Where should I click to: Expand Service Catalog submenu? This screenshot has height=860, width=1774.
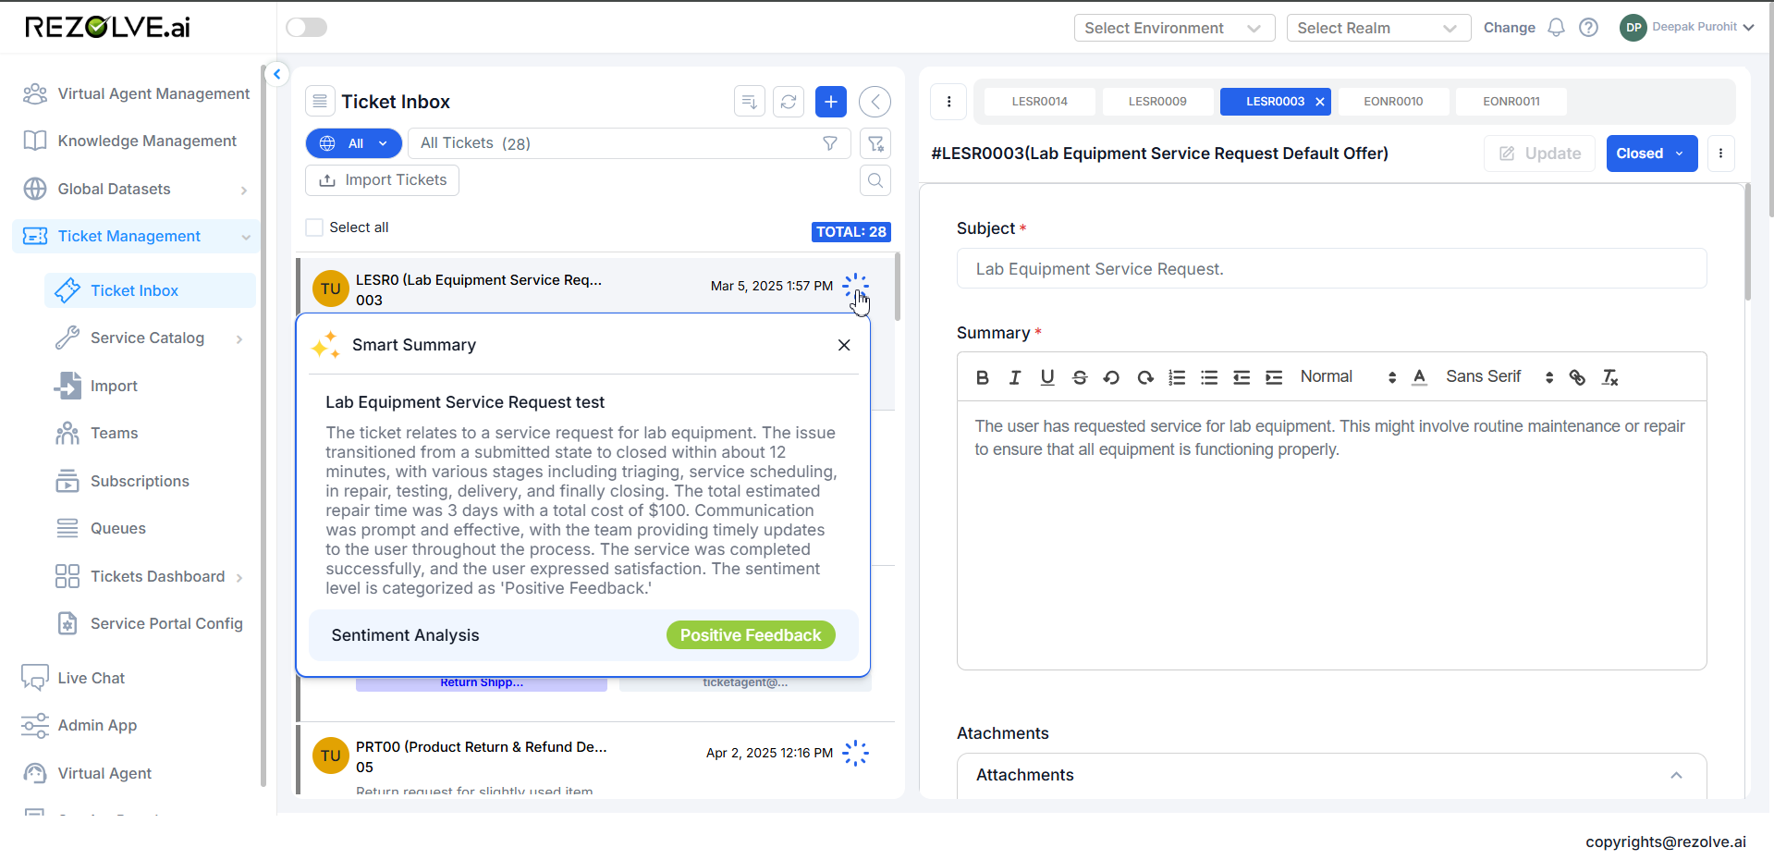click(239, 338)
